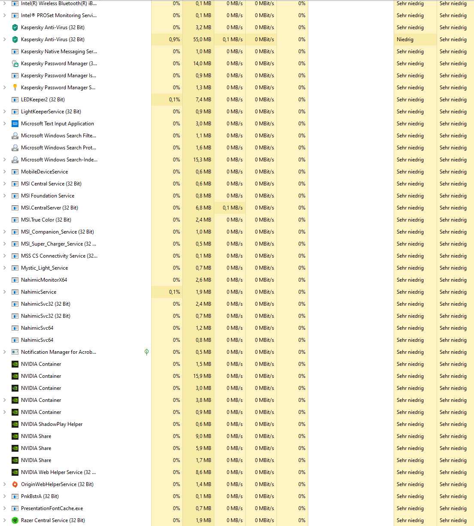
Task: Click the key icon of Kaspersky Password Manager S...
Action: point(15,88)
